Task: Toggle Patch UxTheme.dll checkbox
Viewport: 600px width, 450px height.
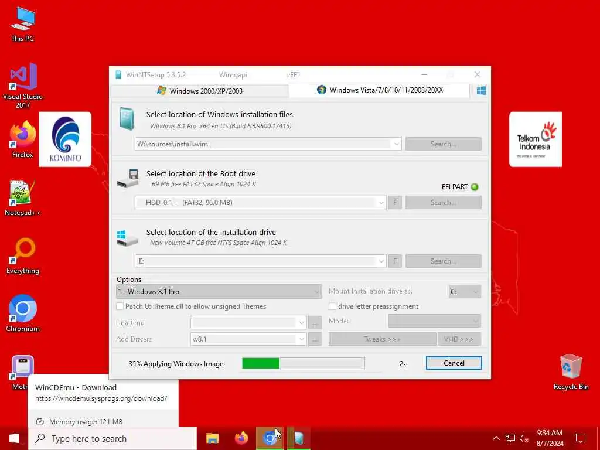Action: click(x=120, y=306)
